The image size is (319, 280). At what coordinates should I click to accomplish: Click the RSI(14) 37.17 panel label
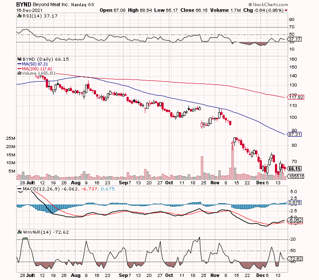click(40, 16)
